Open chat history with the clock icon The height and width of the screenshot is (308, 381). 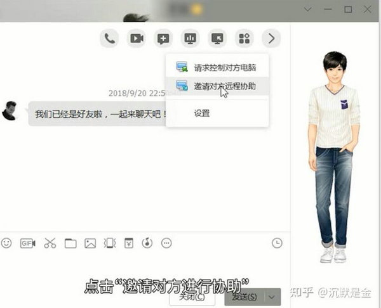276,243
